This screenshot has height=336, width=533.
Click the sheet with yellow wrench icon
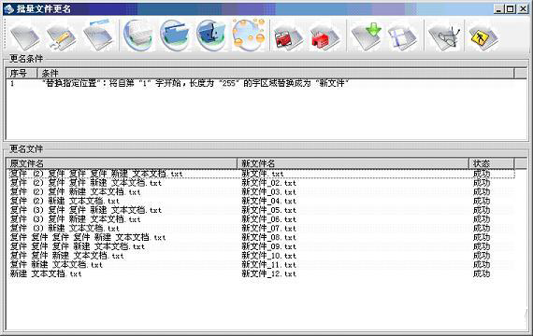(62, 36)
